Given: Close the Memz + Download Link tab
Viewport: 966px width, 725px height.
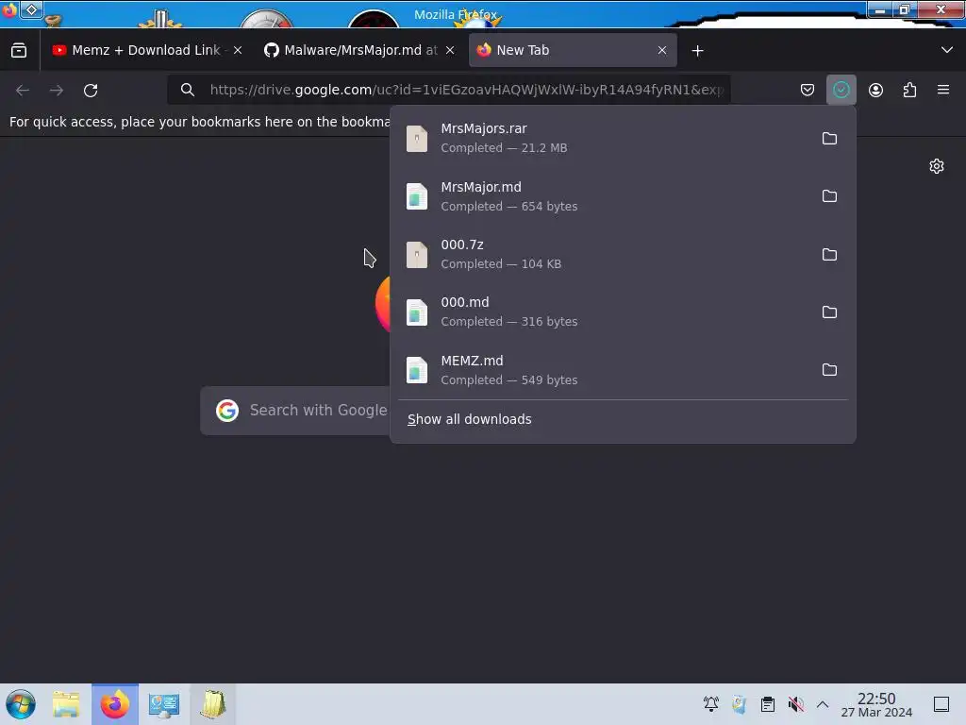Looking at the screenshot, I should 238,50.
